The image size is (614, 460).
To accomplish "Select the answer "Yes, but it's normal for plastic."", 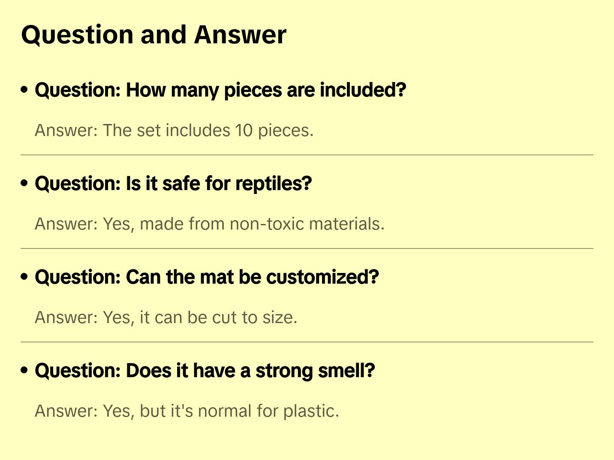I will [187, 411].
